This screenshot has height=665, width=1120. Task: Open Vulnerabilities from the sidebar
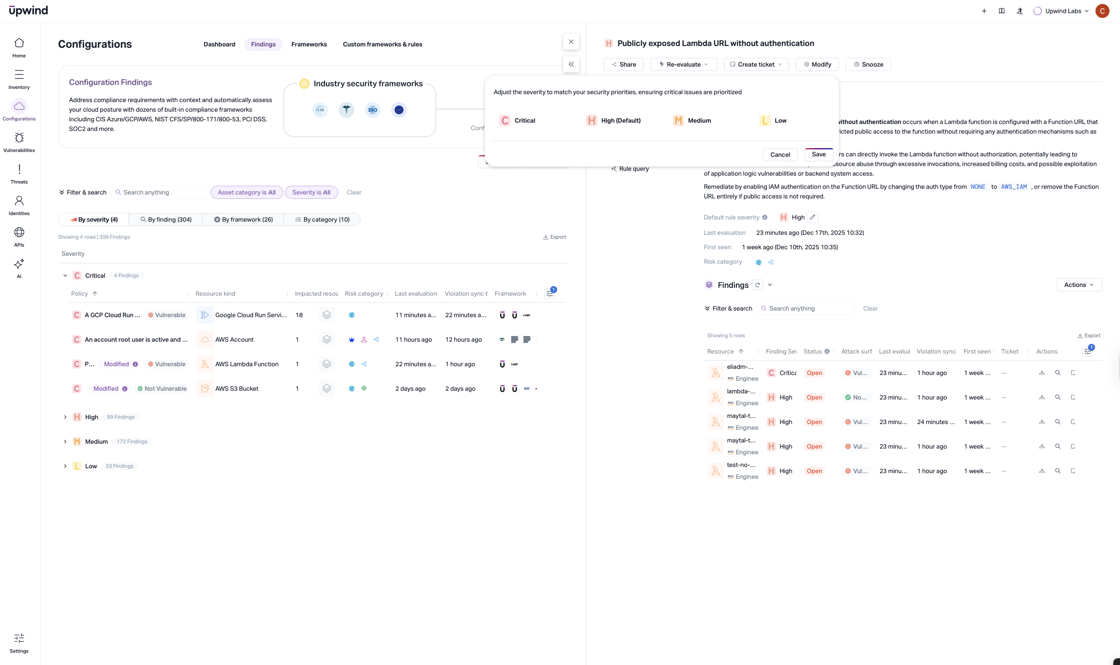coord(19,142)
